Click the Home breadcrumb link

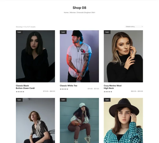[66, 12]
